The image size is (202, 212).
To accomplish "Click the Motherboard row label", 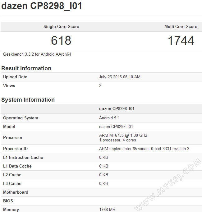I will [16, 192].
